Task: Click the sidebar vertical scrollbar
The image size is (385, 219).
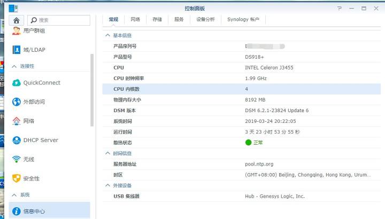Action: [92, 90]
